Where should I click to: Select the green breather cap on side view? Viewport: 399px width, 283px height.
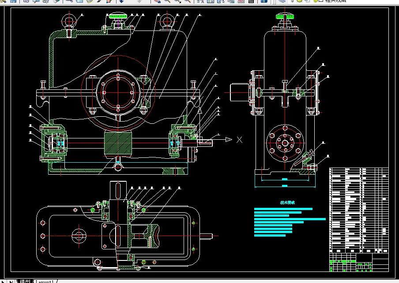click(285, 16)
